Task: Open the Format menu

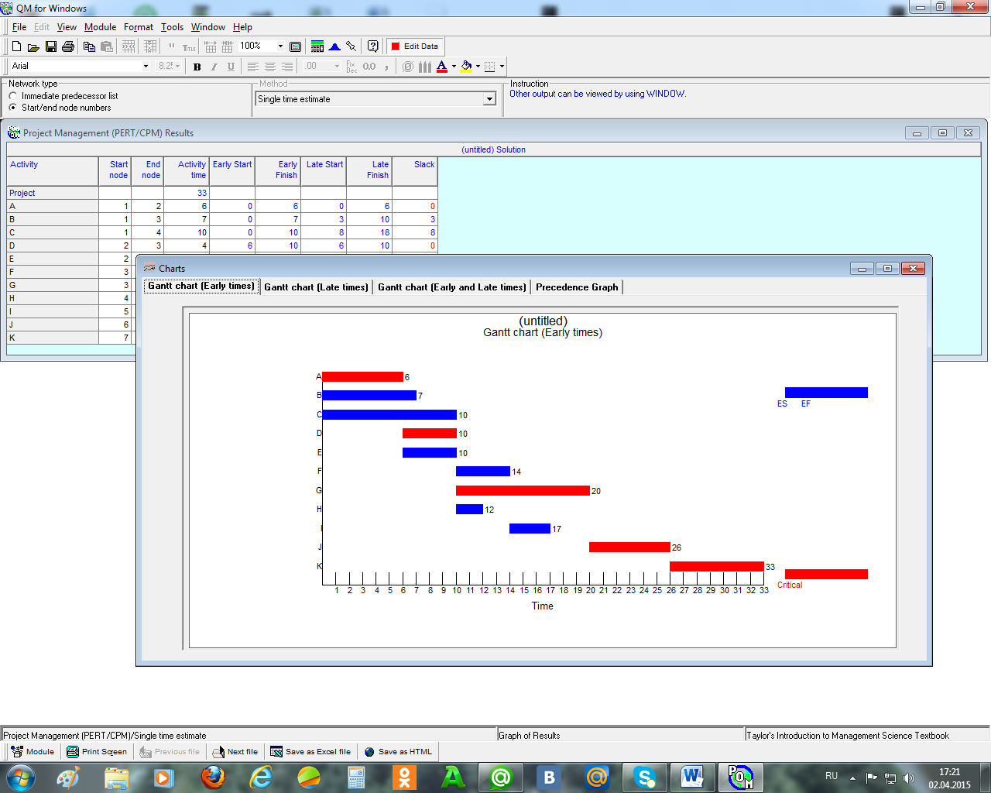Action: tap(139, 27)
